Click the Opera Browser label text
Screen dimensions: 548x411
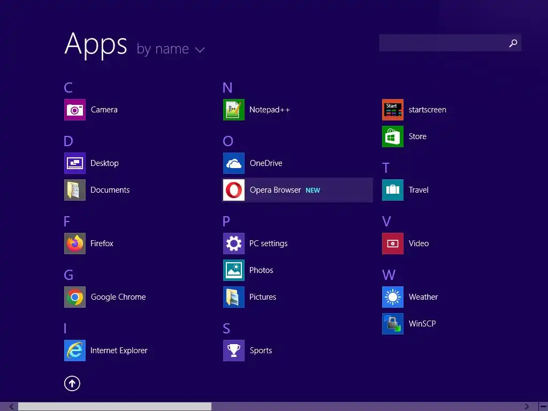pos(275,190)
